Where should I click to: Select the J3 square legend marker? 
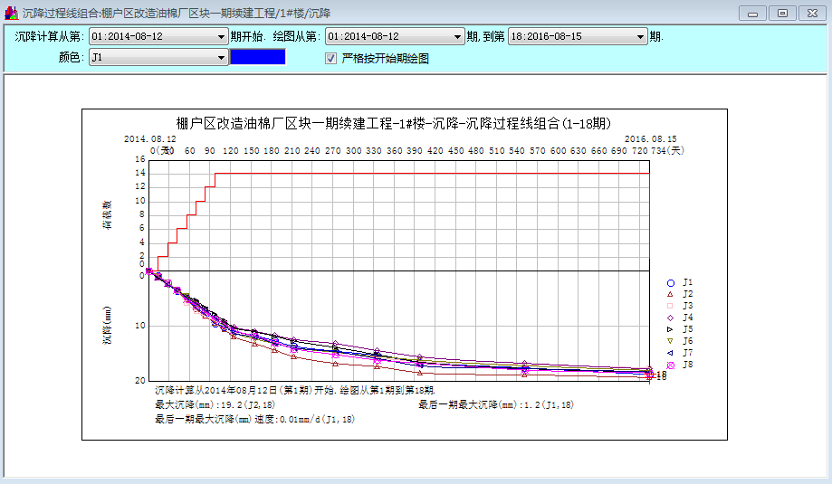[x=670, y=307]
